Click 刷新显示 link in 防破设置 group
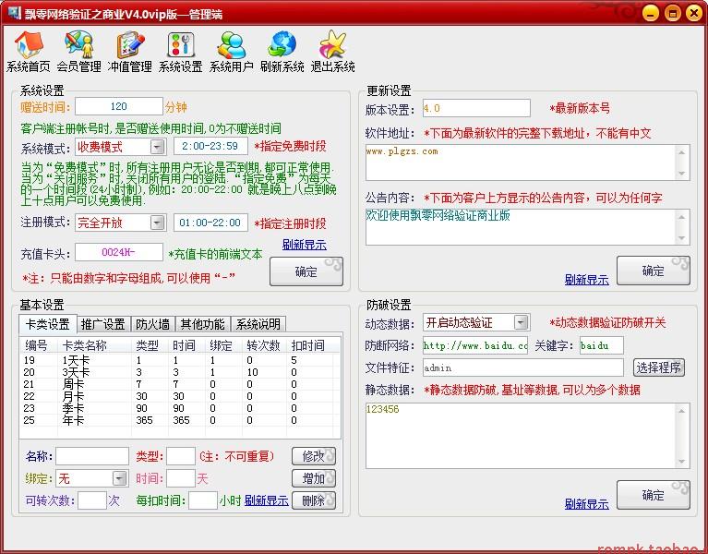708x554 pixels. (586, 504)
